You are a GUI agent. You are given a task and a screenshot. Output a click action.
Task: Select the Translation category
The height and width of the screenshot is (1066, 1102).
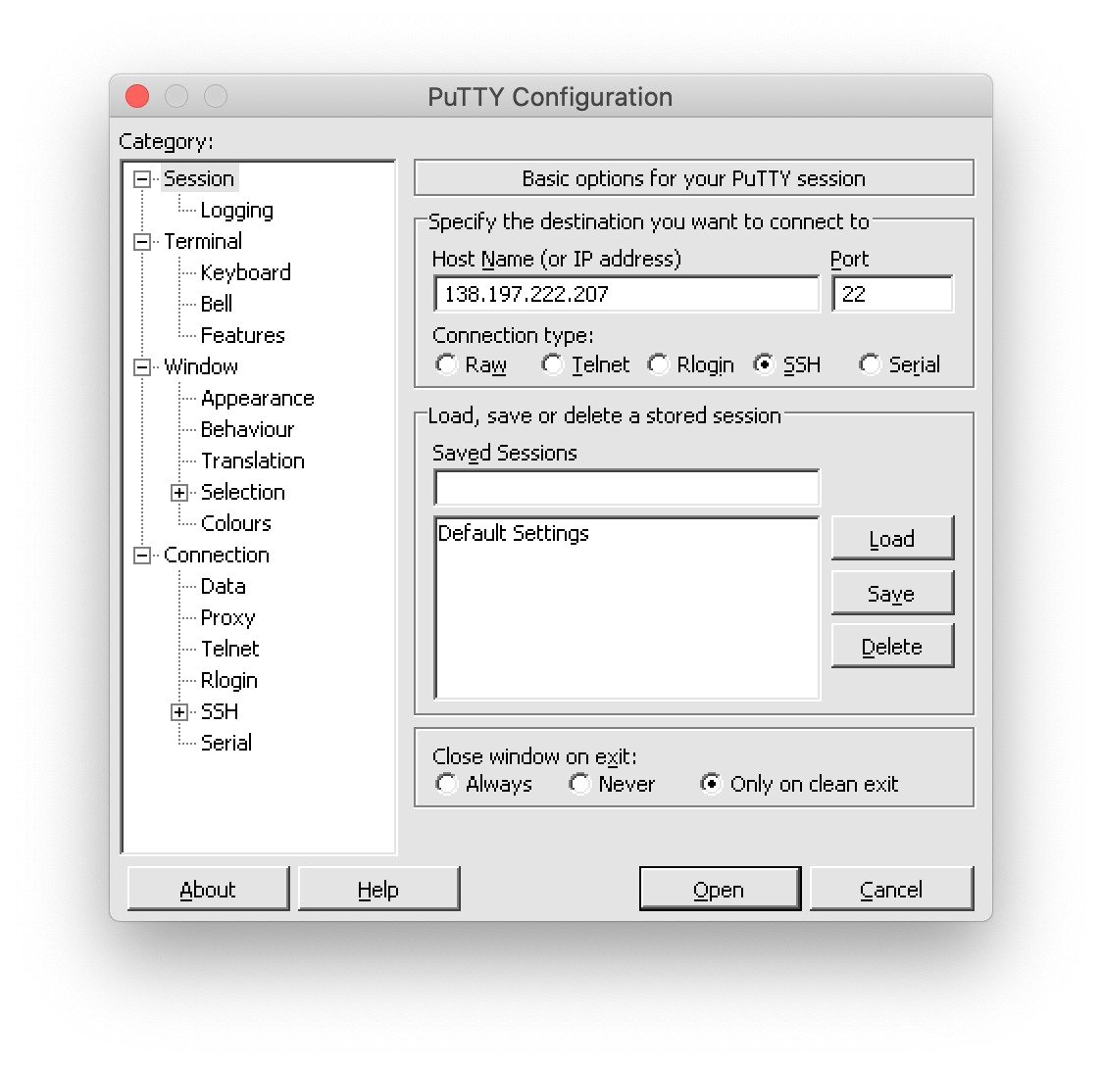253,460
